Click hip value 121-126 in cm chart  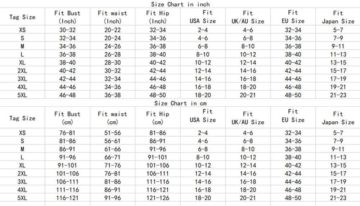pos(158,198)
